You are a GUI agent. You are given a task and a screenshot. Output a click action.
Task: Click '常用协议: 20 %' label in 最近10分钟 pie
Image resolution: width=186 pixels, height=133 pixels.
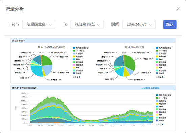(x=64, y=73)
